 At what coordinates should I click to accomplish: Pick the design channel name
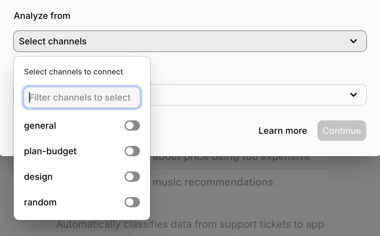38,177
